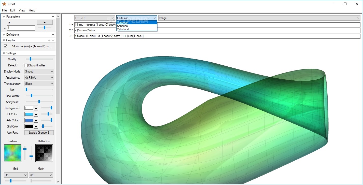Click the Texture thumbnail

click(x=12, y=153)
